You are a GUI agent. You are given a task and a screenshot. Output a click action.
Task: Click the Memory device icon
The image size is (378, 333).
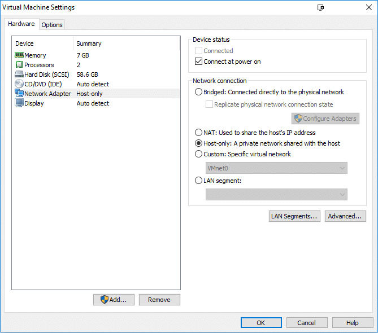[x=19, y=55]
